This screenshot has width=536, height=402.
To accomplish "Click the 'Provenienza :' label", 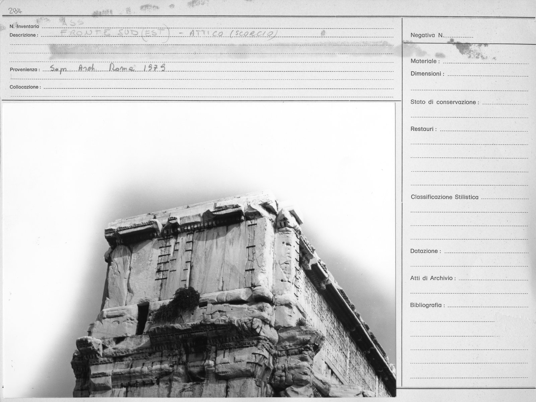I will coord(25,70).
